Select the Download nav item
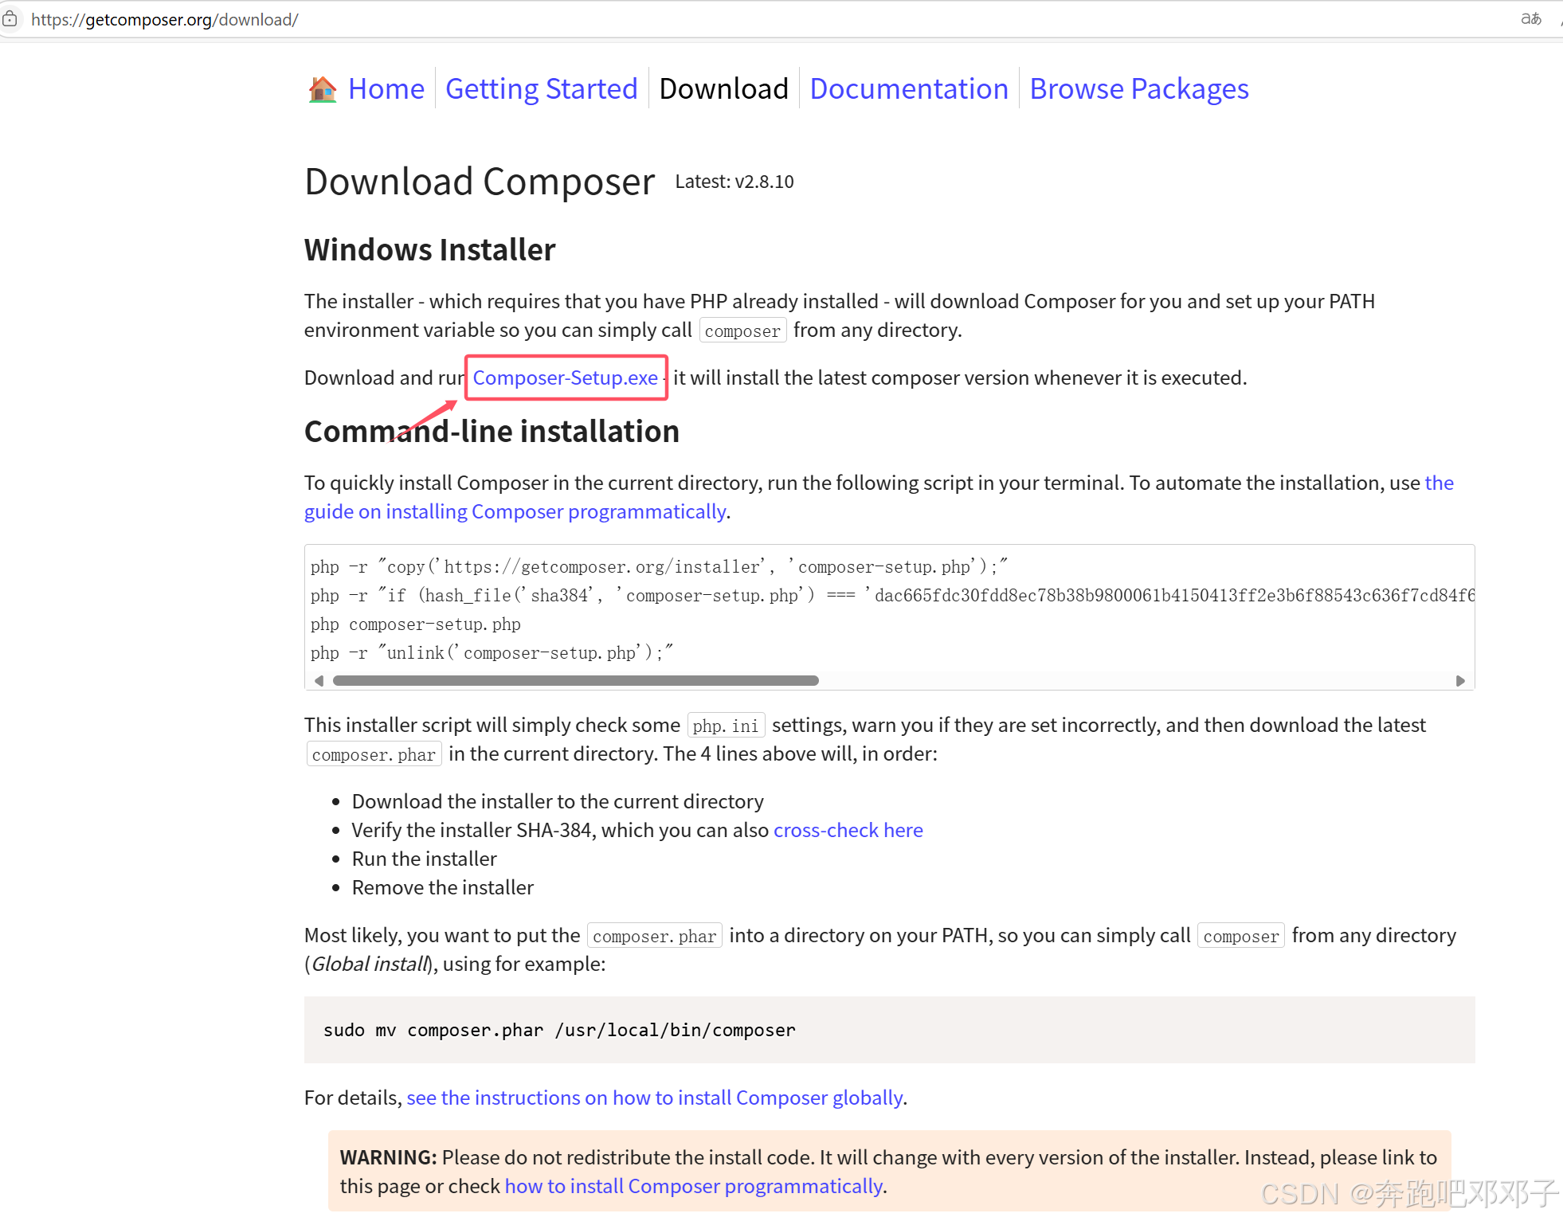1563x1221 pixels. pyautogui.click(x=723, y=89)
